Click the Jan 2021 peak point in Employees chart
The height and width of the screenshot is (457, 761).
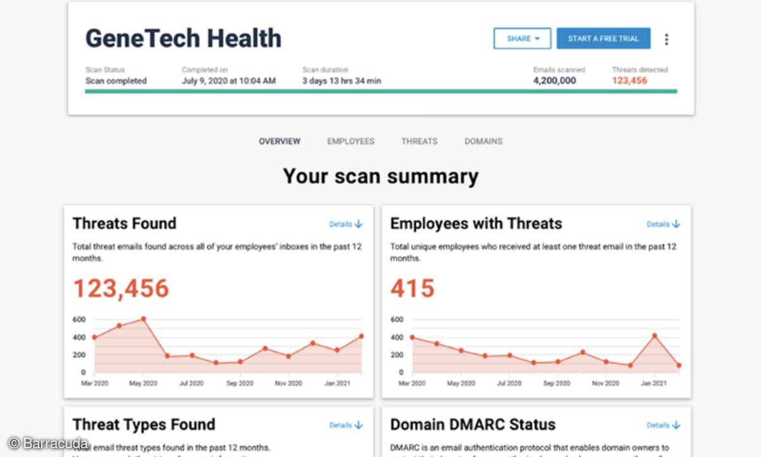click(654, 336)
